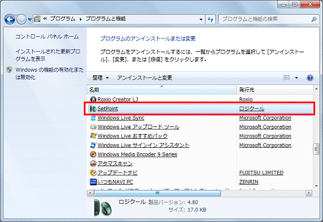Screen dimensions: 323x222
Task: Click the horizontal scrollbar thumb
Action: coord(158,193)
